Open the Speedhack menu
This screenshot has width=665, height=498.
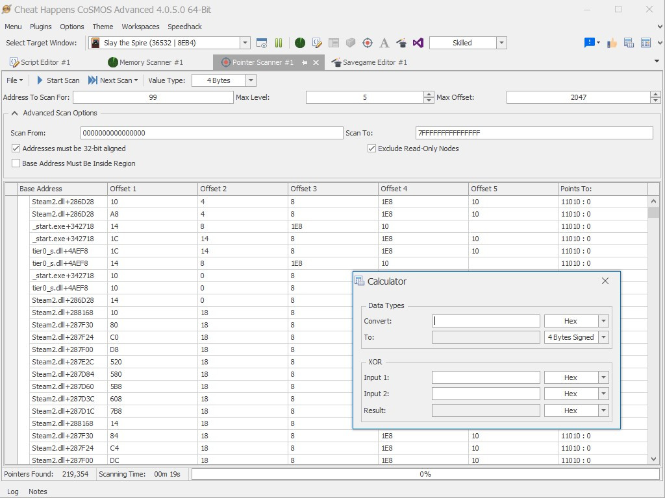[x=184, y=26]
